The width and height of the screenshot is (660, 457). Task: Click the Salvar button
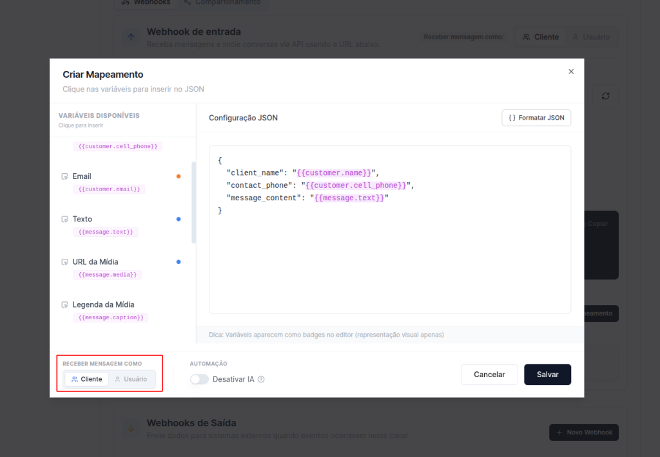pos(547,375)
